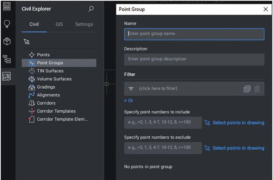
Task: Click cursor icon beside include points field
Action: tap(207, 123)
